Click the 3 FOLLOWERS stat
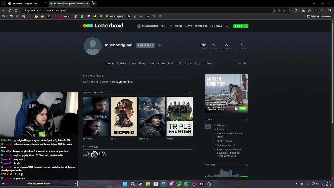Image resolution: width=334 pixels, height=188 pixels. coord(241,46)
